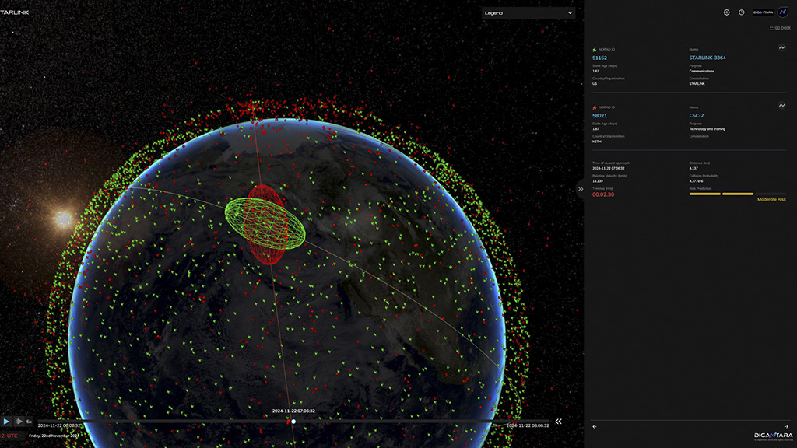Click the STARLINK constellation value

click(x=697, y=84)
